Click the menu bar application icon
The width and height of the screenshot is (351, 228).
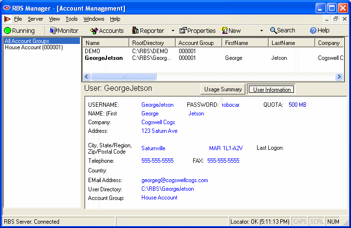pyautogui.click(x=7, y=19)
